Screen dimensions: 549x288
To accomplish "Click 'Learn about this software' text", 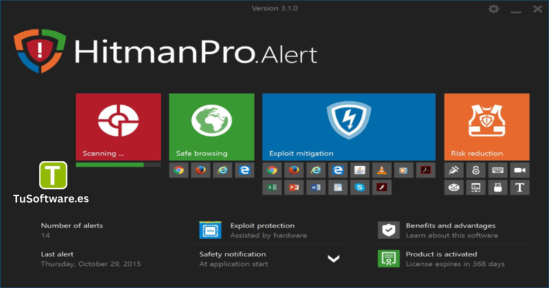I will pos(452,235).
